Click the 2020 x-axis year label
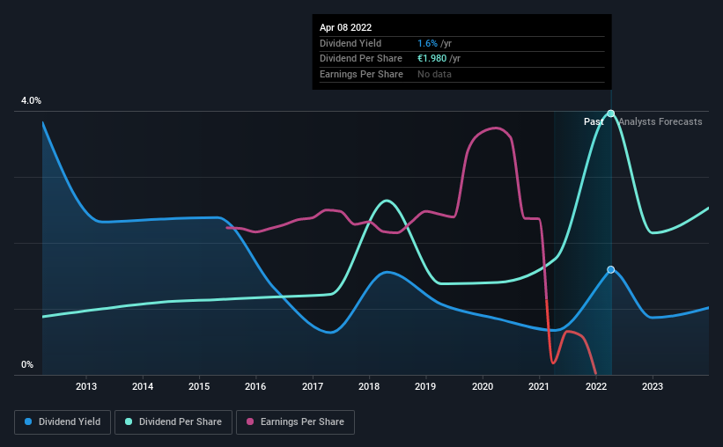723x447 pixels. click(483, 386)
